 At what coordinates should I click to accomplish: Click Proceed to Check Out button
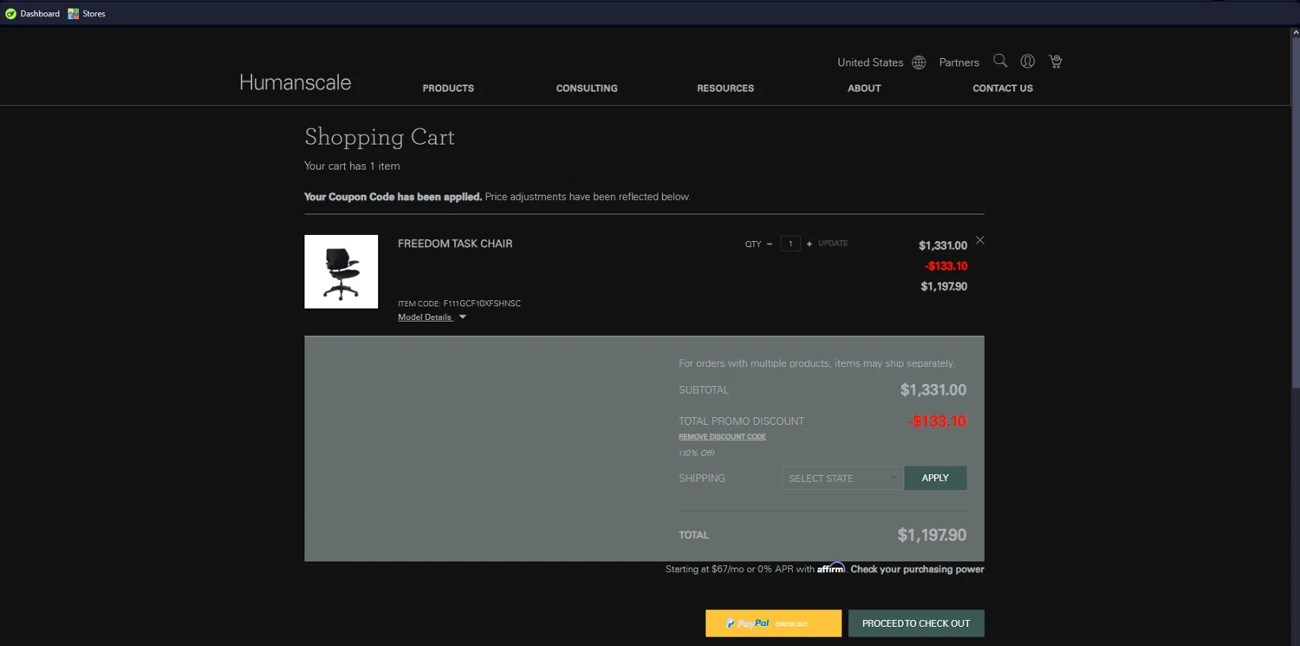916,623
